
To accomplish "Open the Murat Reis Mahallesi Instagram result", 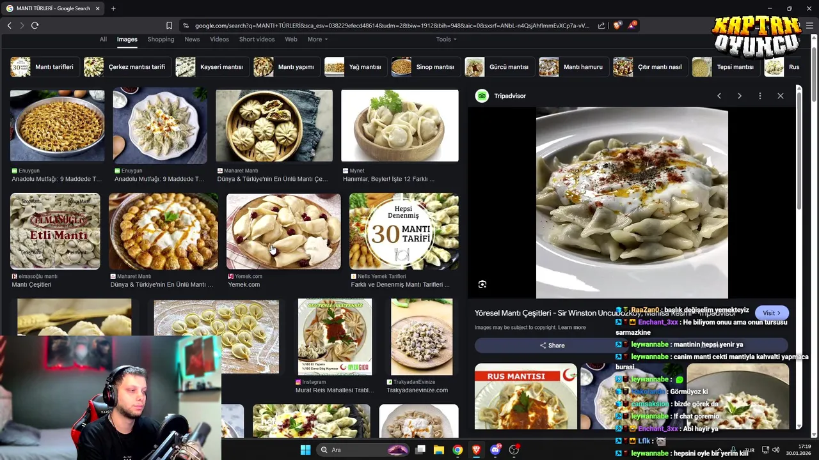I will tap(335, 390).
